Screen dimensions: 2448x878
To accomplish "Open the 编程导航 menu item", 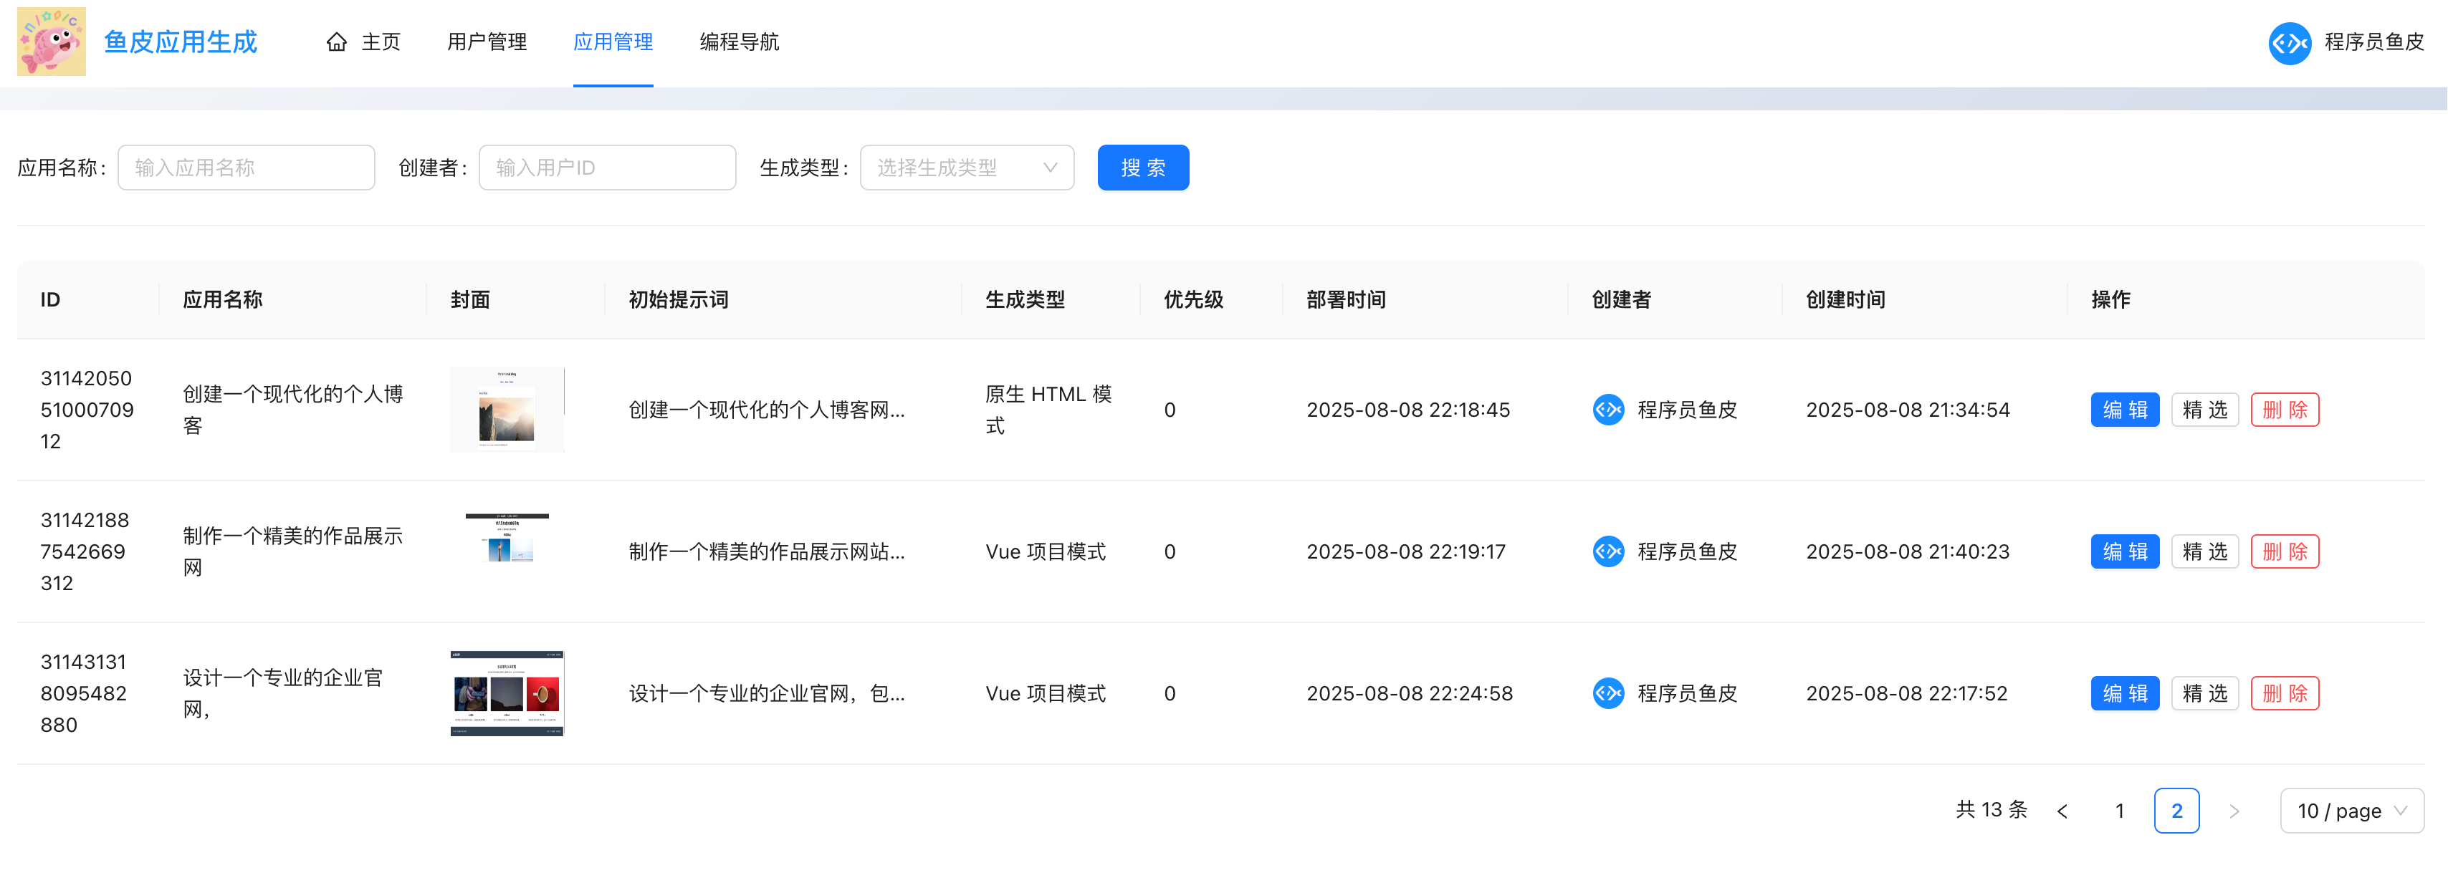I will (738, 42).
